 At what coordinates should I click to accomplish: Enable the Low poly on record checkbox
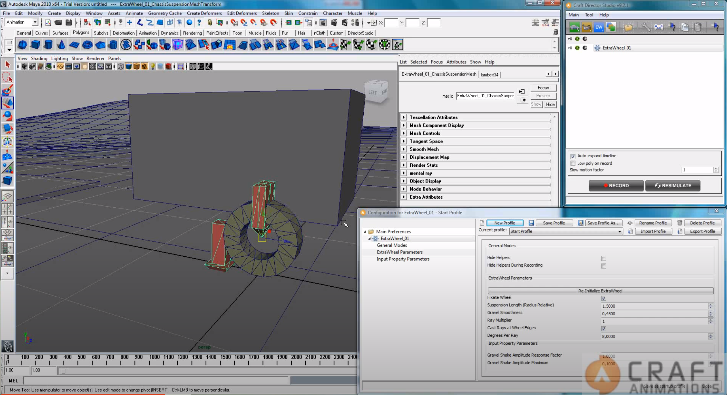tap(573, 163)
